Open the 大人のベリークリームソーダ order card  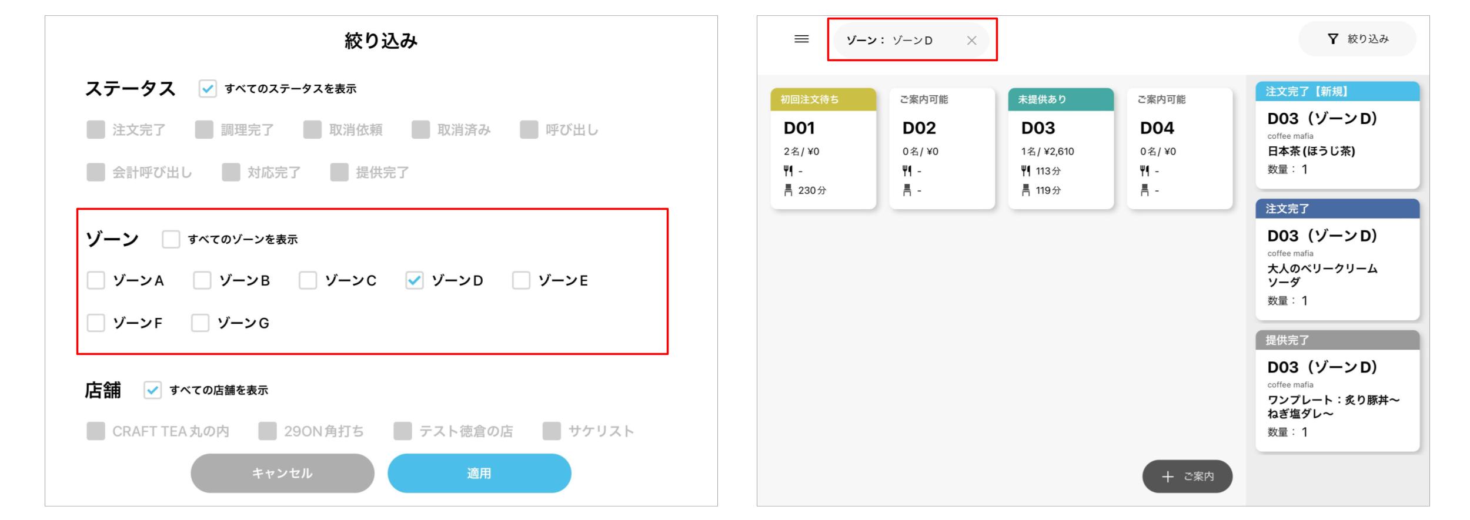pos(1337,260)
